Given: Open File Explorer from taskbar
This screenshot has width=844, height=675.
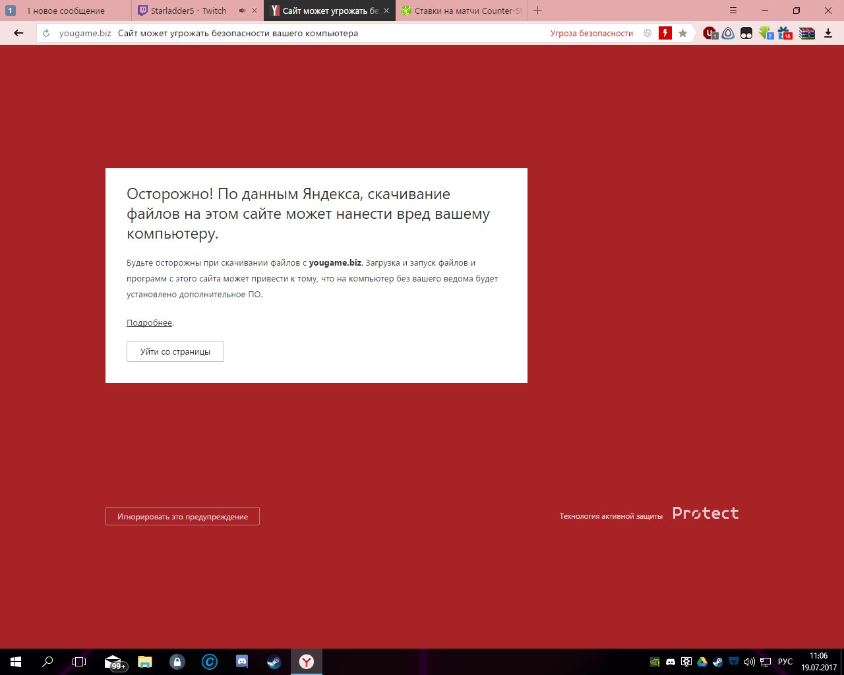Looking at the screenshot, I should [x=145, y=662].
